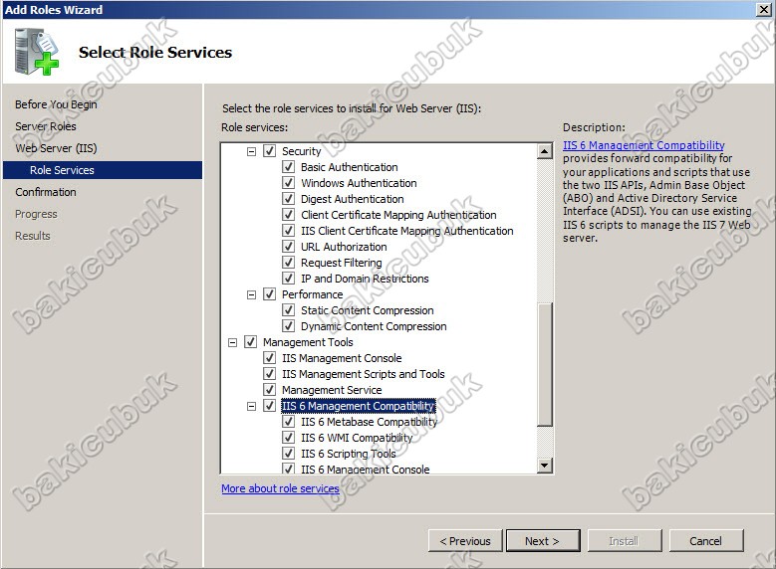776x569 pixels.
Task: Select the Management Service label
Action: [x=332, y=390]
